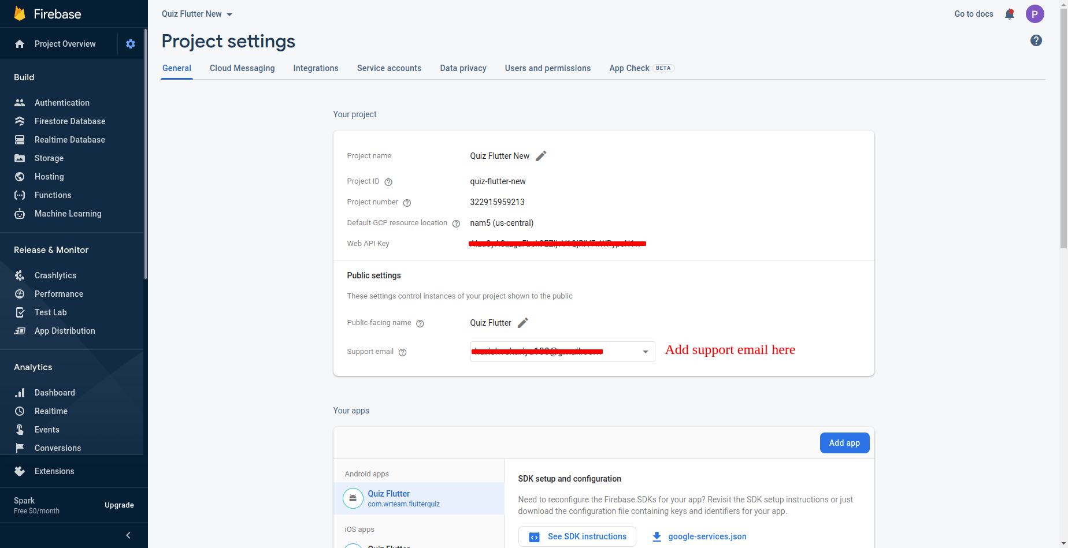Open Crashlytics under Release & Monitor

(x=55, y=275)
